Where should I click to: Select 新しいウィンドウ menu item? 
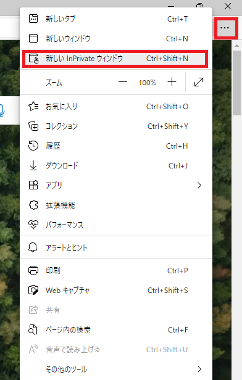tap(116, 38)
